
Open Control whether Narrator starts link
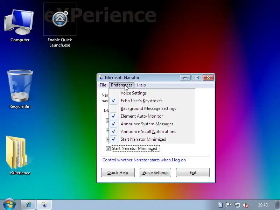pos(144,160)
